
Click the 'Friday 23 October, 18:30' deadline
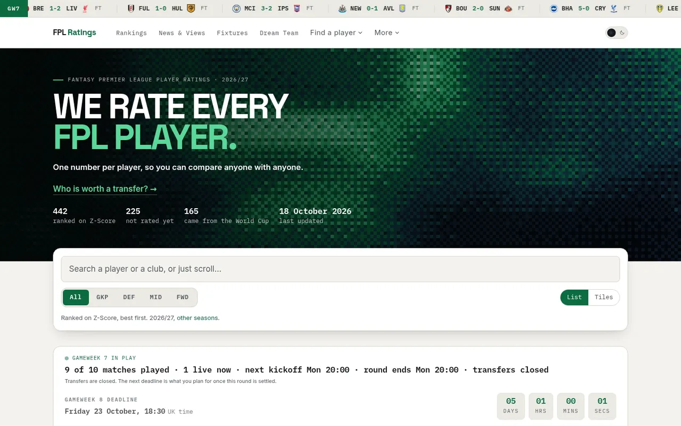(115, 411)
